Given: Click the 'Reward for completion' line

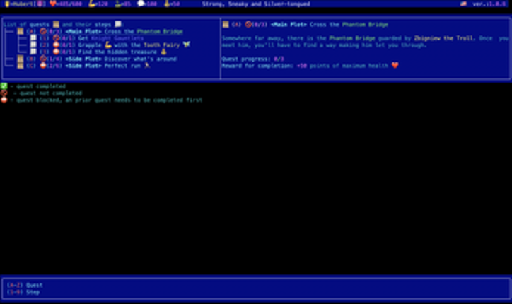Looking at the screenshot, I should [310, 66].
